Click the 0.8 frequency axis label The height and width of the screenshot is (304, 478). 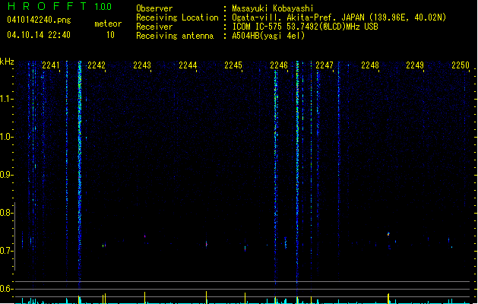pyautogui.click(x=6, y=213)
